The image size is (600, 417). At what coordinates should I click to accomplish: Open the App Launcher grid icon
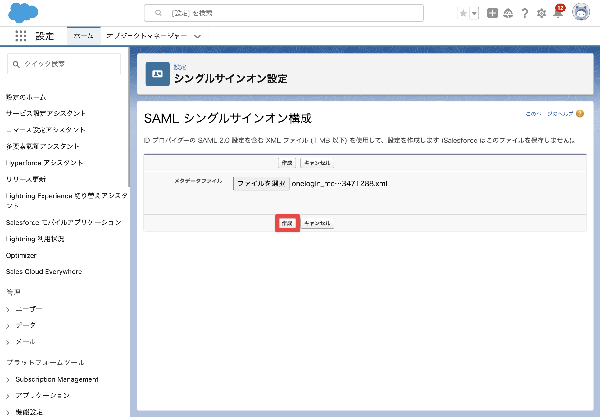coord(21,36)
